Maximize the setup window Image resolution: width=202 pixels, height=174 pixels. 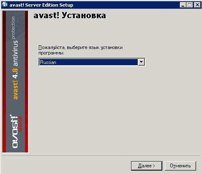click(x=189, y=5)
